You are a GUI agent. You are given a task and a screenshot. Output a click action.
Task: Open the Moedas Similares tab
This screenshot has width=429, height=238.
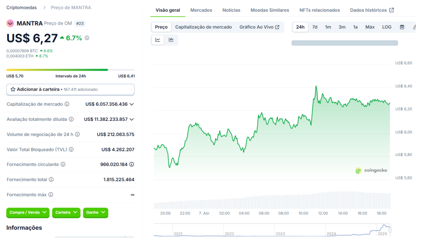click(x=270, y=10)
